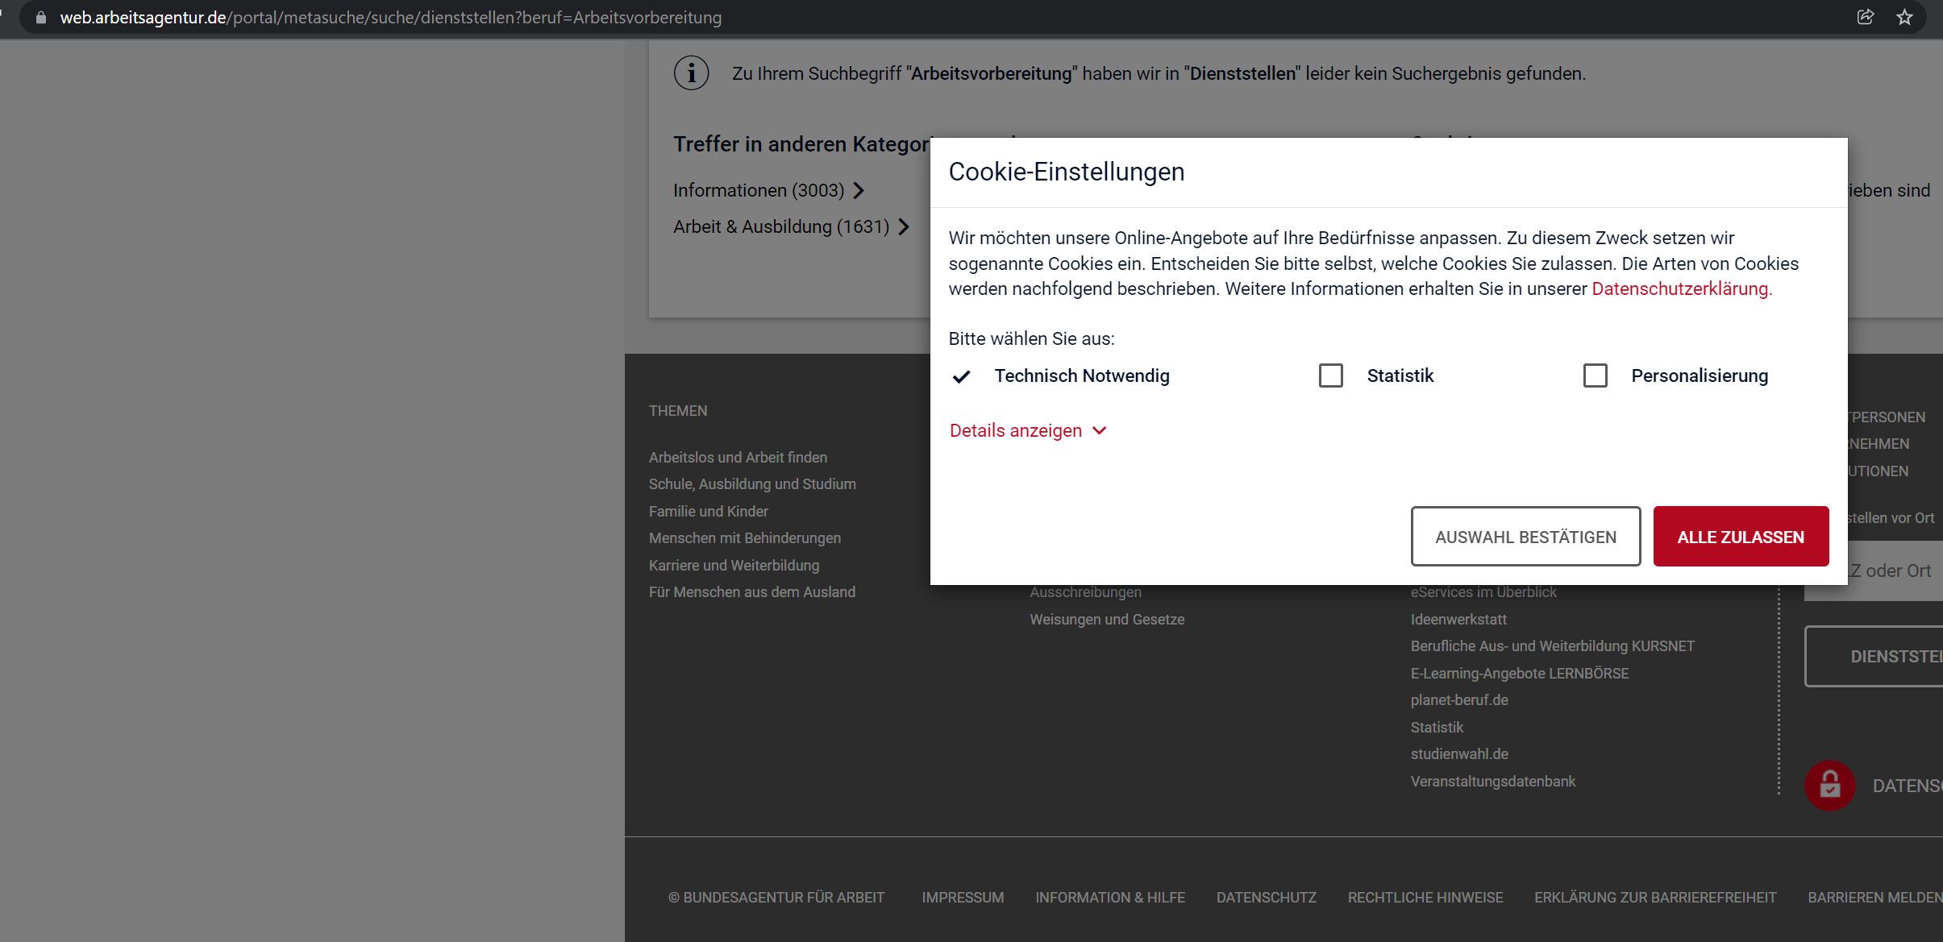Open the Arbeitslos und Arbeit finden topic

(x=737, y=457)
